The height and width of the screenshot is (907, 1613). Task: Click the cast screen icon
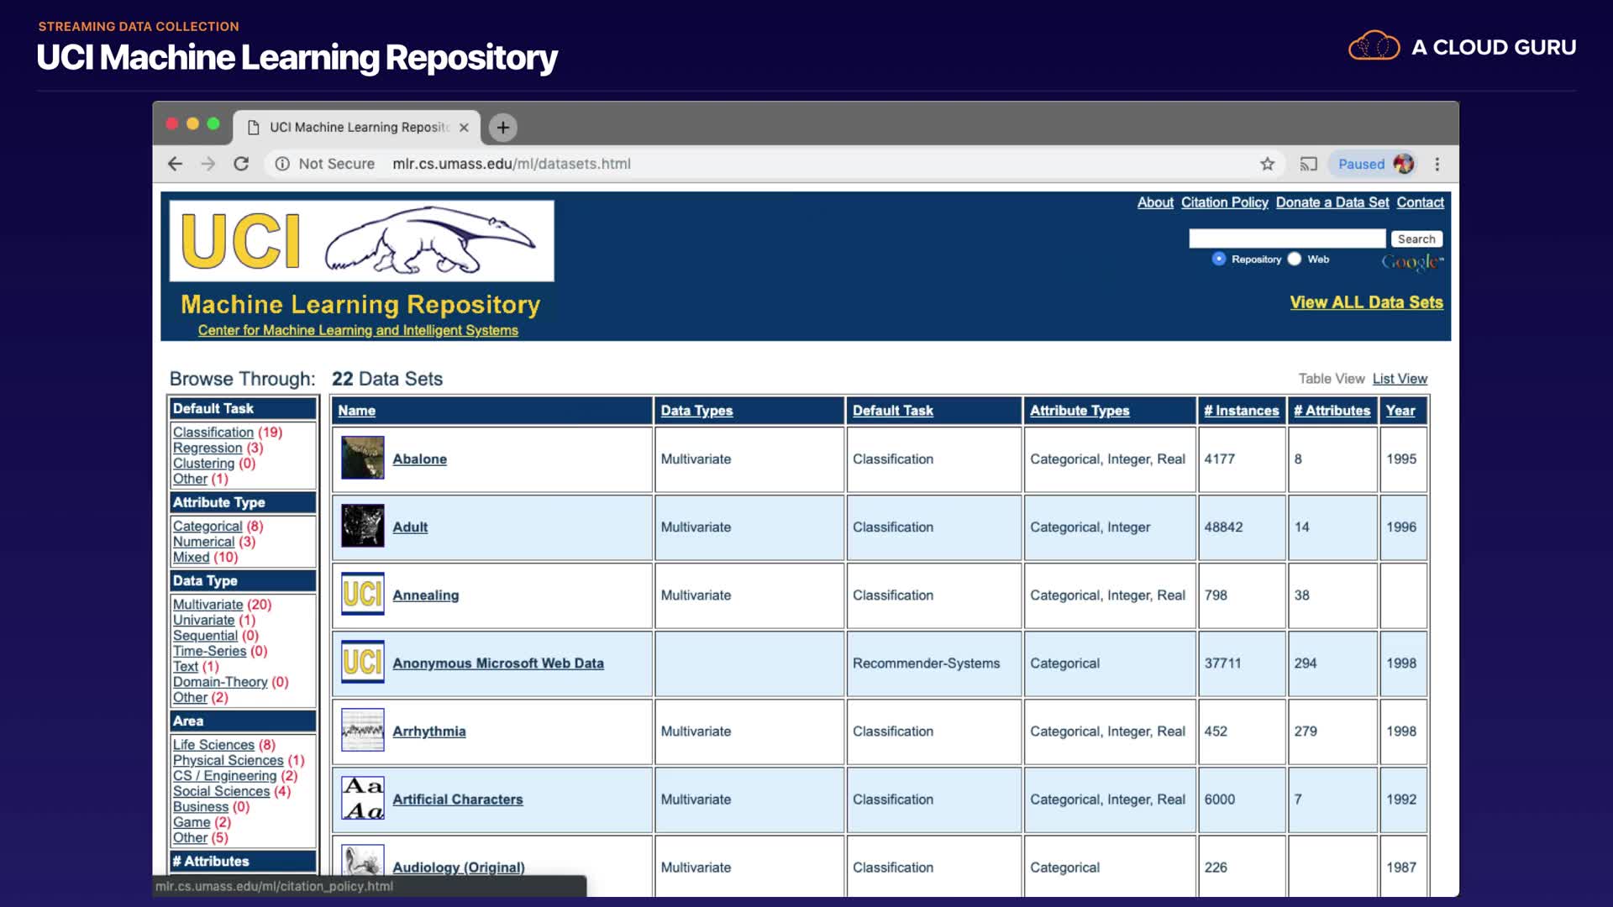coord(1308,164)
